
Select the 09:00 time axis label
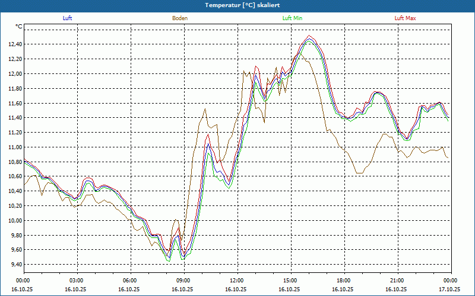(183, 281)
